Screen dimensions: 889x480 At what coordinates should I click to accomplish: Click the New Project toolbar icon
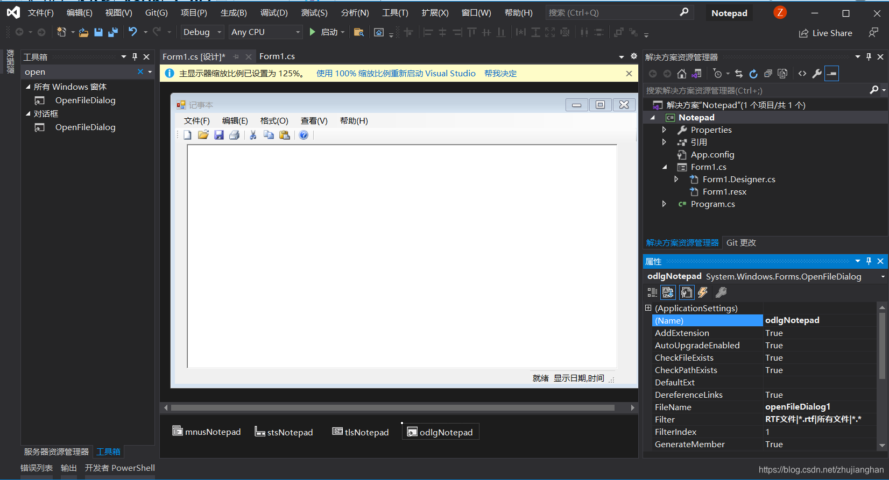61,32
